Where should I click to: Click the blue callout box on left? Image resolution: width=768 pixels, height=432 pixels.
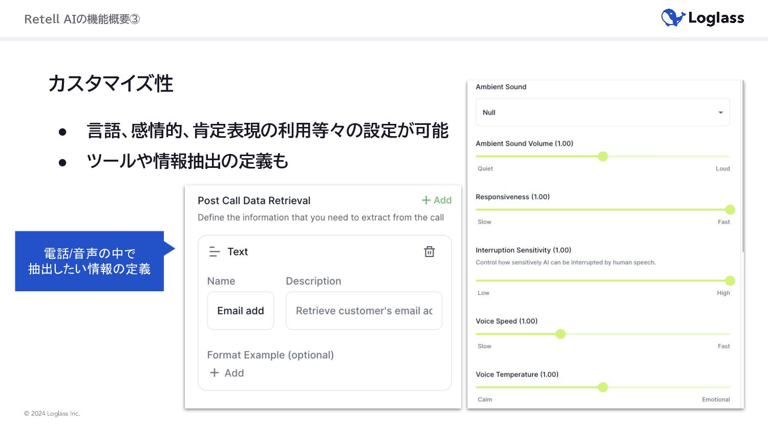pyautogui.click(x=90, y=261)
